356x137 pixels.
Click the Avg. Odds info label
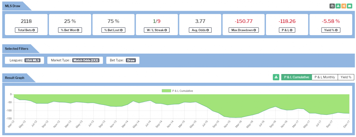click(x=200, y=30)
